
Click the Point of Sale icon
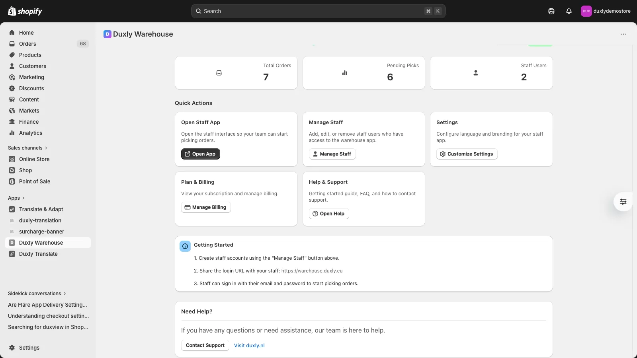pos(12,181)
